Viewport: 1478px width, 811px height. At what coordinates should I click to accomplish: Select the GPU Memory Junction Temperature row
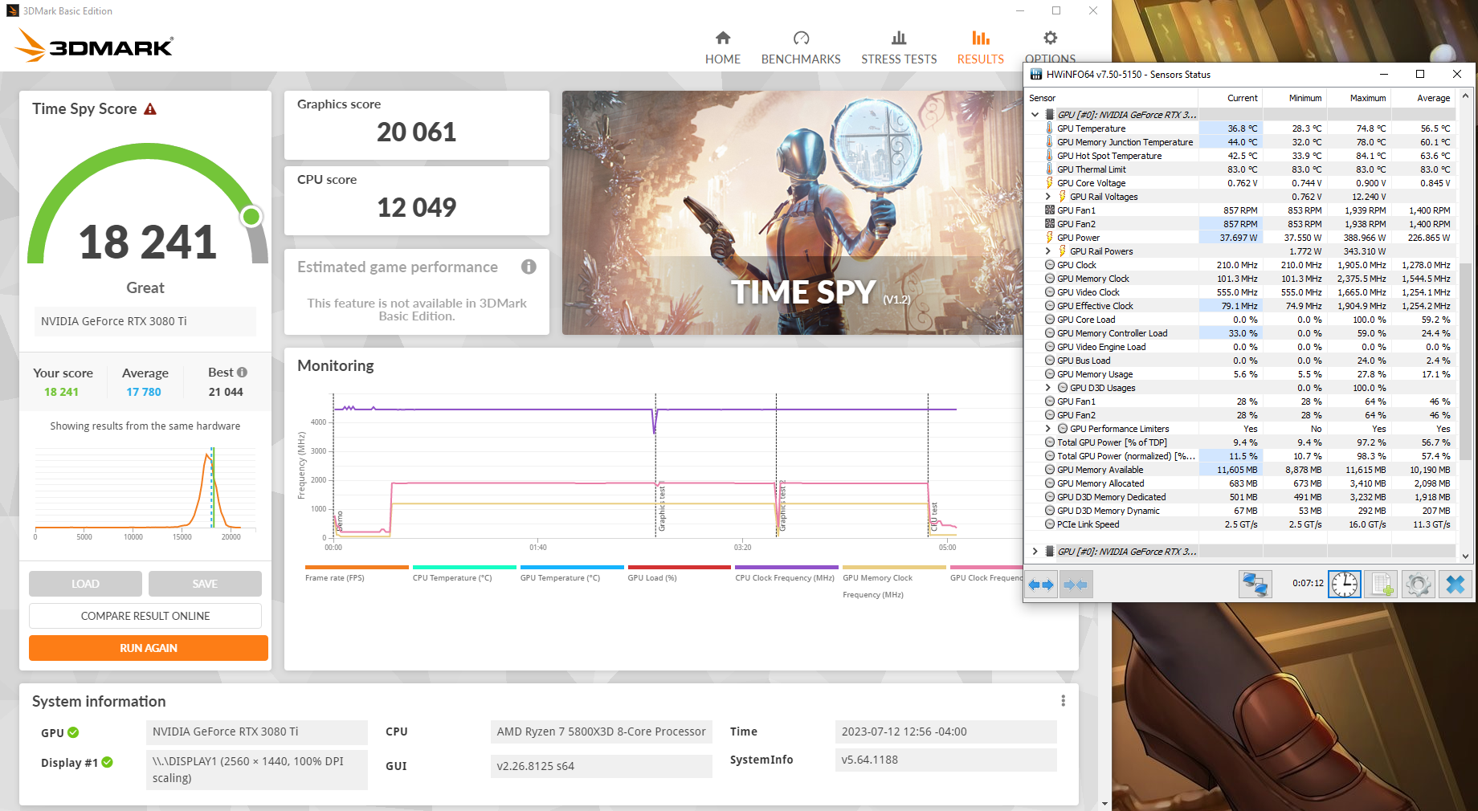coord(1241,142)
